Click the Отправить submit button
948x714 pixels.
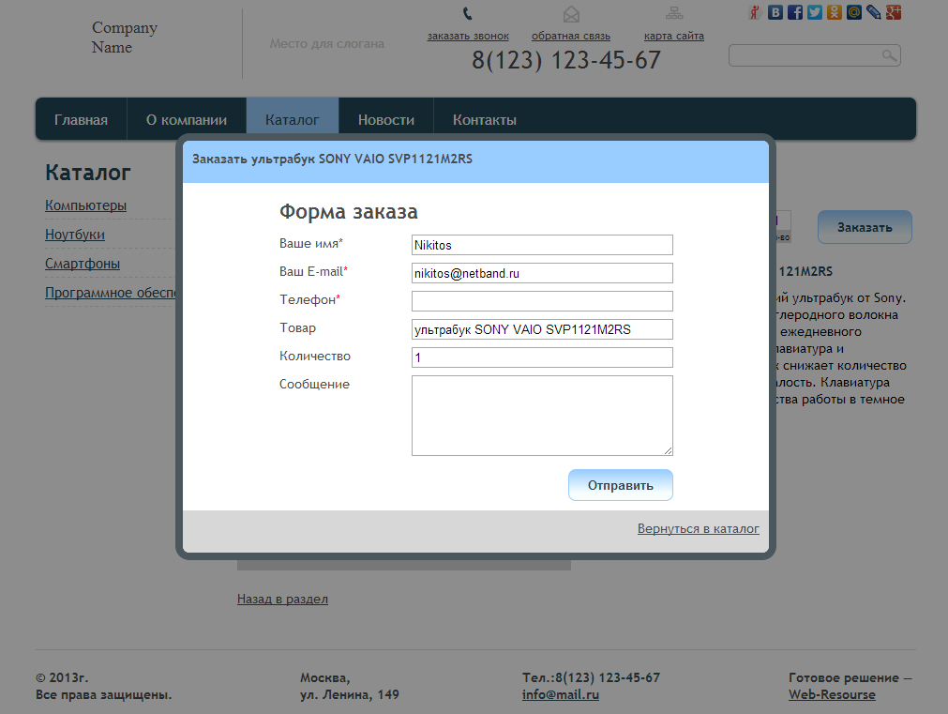coord(621,485)
